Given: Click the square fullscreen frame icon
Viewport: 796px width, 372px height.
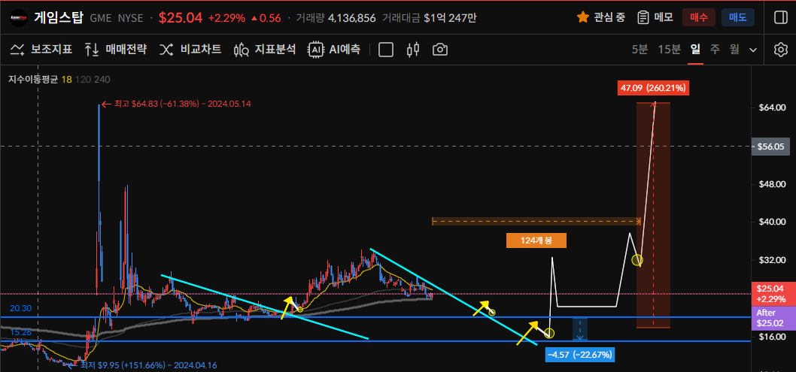Looking at the screenshot, I should [386, 49].
